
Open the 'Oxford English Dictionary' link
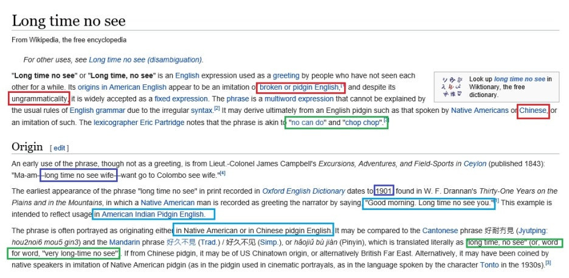tap(303, 191)
